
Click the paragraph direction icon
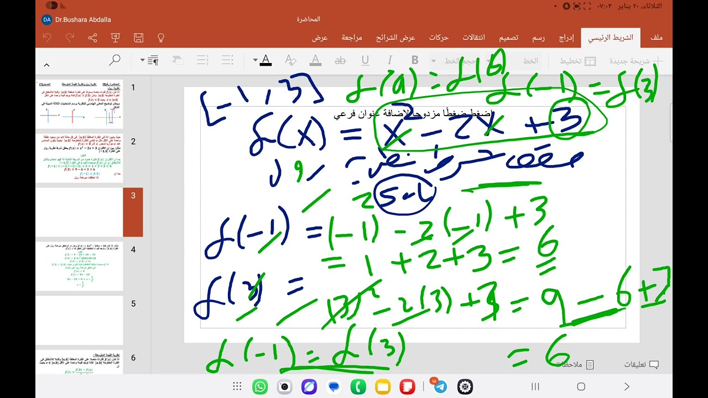153,60
